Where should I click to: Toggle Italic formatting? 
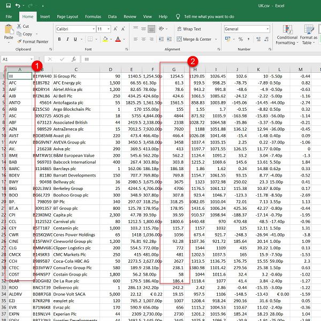coord(67,39)
